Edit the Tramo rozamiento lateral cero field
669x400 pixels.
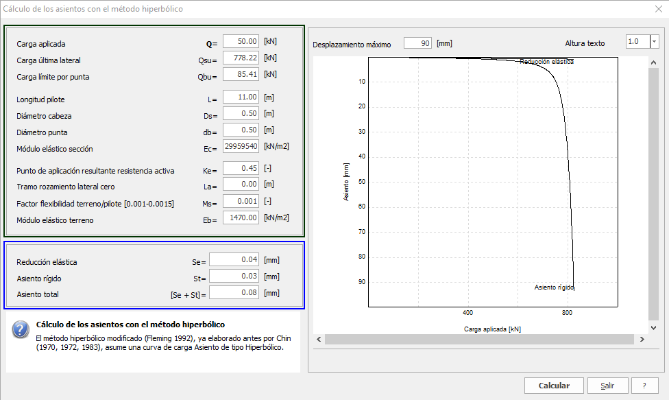[241, 185]
